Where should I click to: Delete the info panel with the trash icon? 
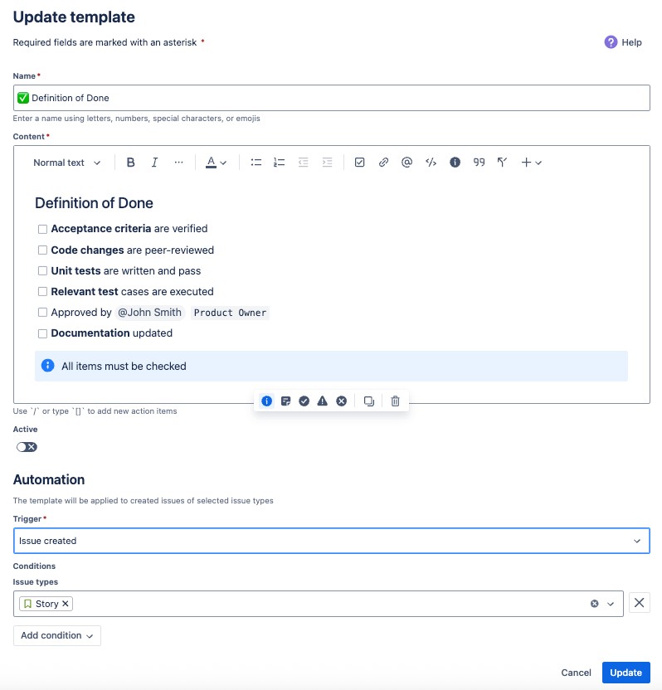tap(395, 401)
